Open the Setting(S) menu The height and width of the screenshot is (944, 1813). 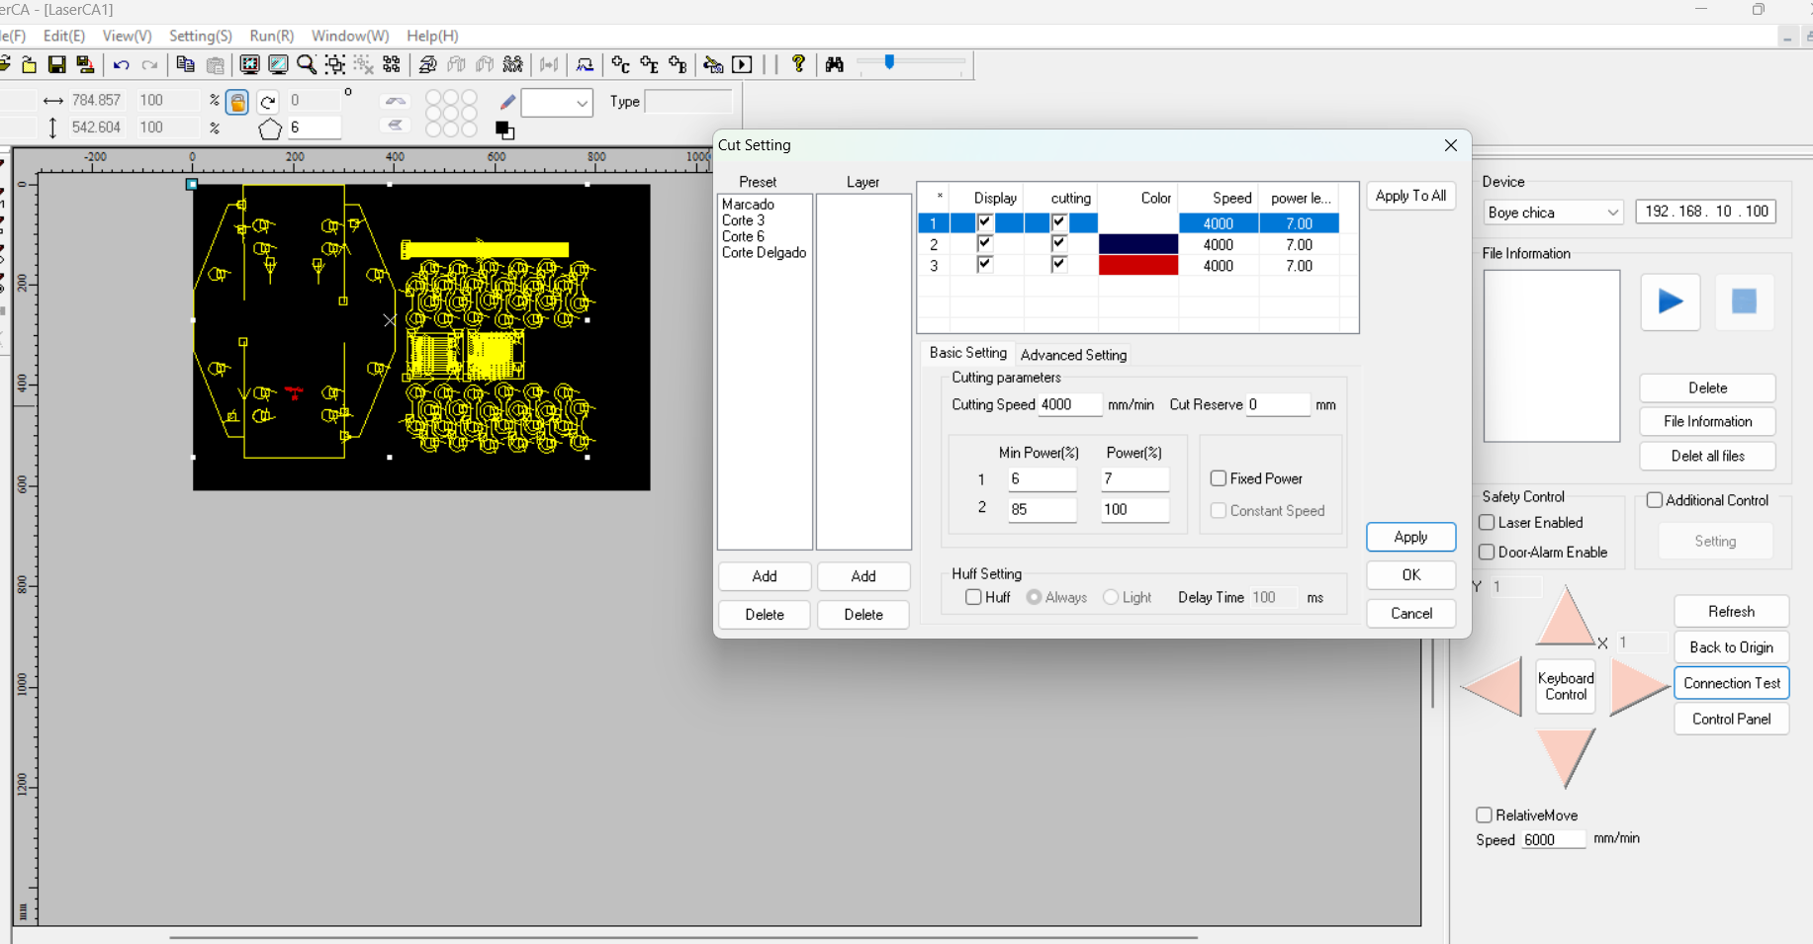(x=200, y=36)
